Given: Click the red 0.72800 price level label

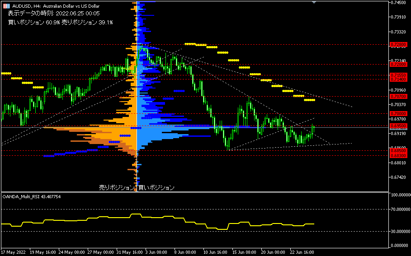Looking at the screenshot, I should coord(398,45).
